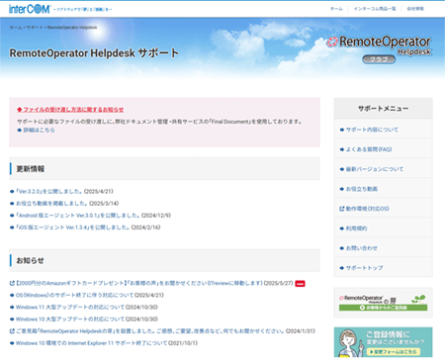445x363 pixels.
Task: Go to サポート via the breadcrumb
Action: point(35,28)
